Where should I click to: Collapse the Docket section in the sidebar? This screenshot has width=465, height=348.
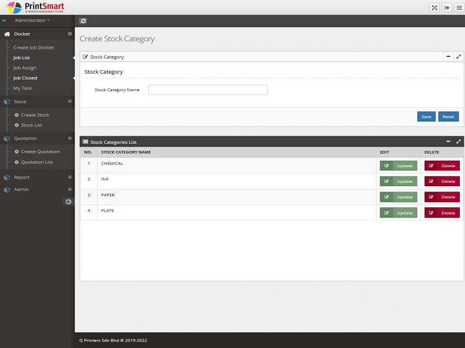(70, 34)
